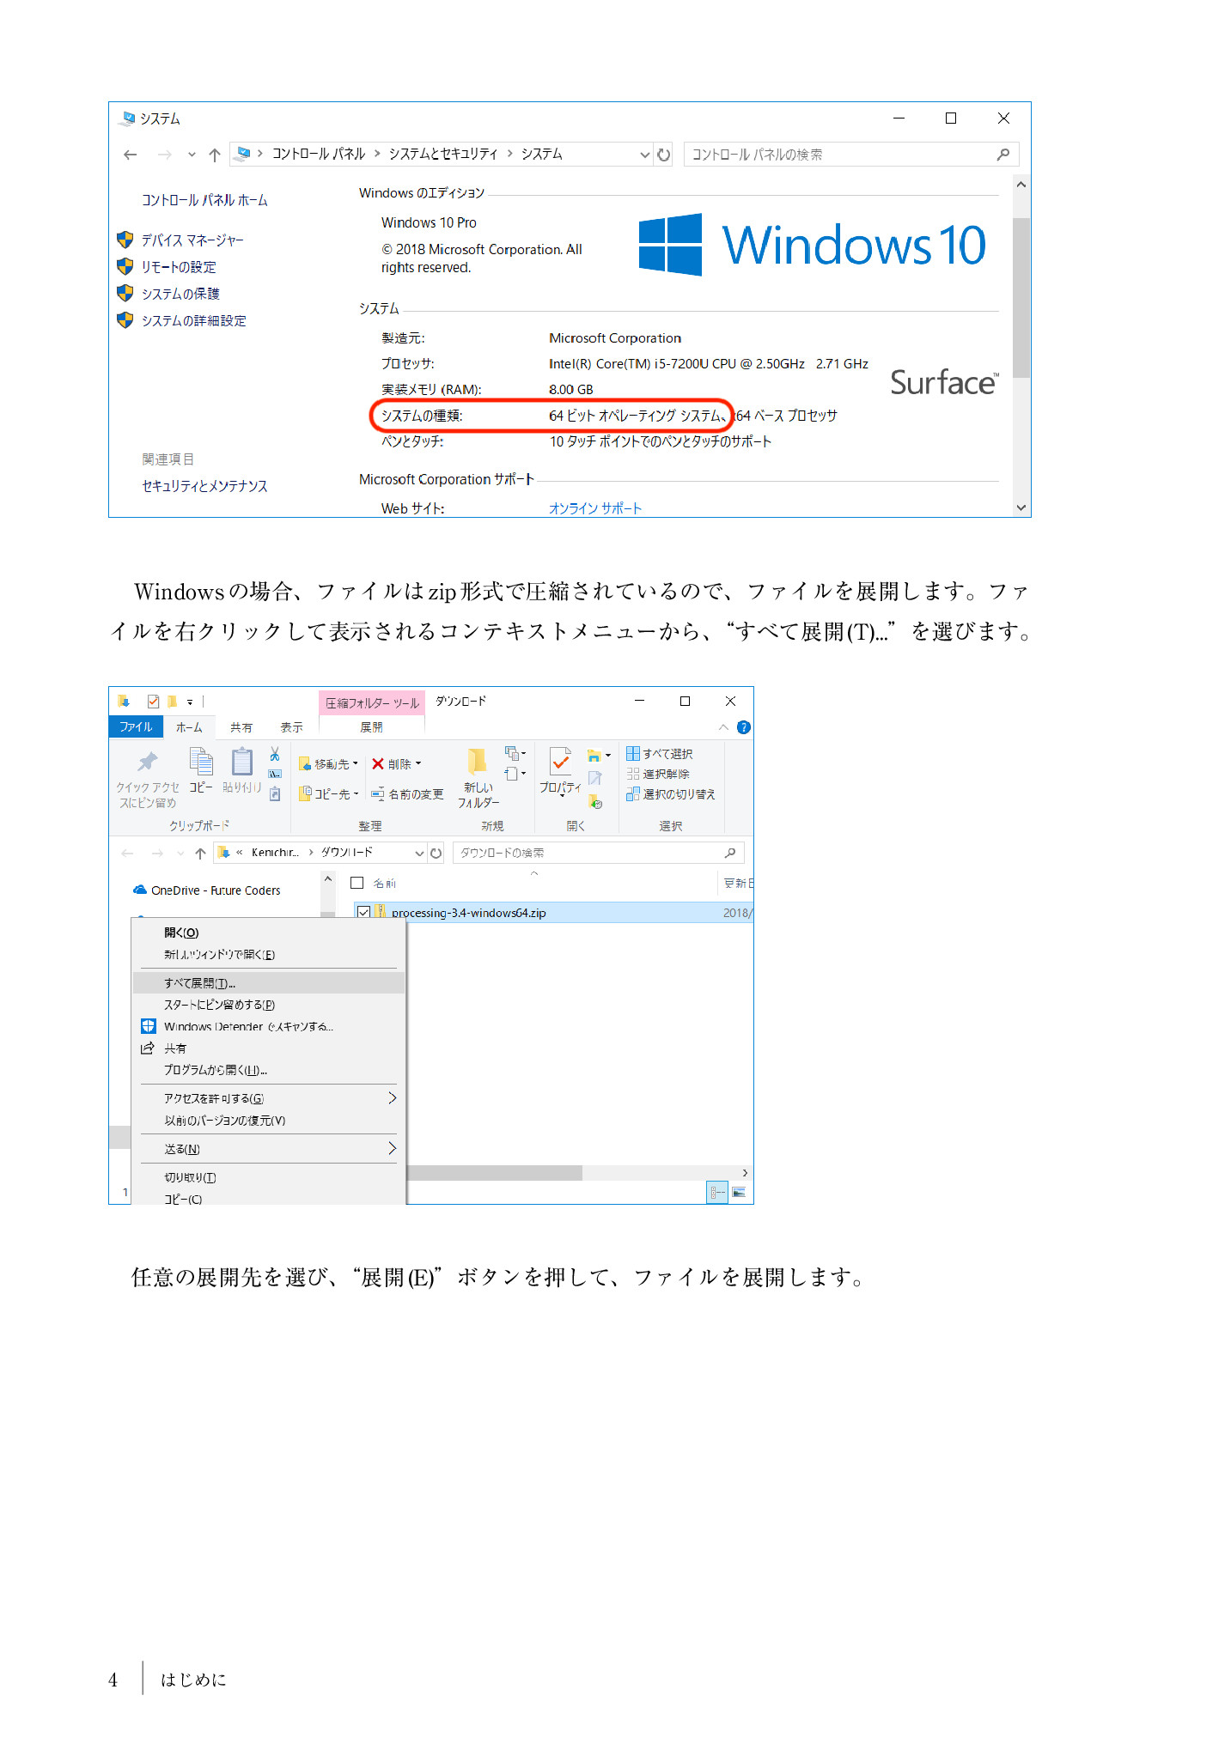Click the Up arrow in System window navigation

point(215,155)
